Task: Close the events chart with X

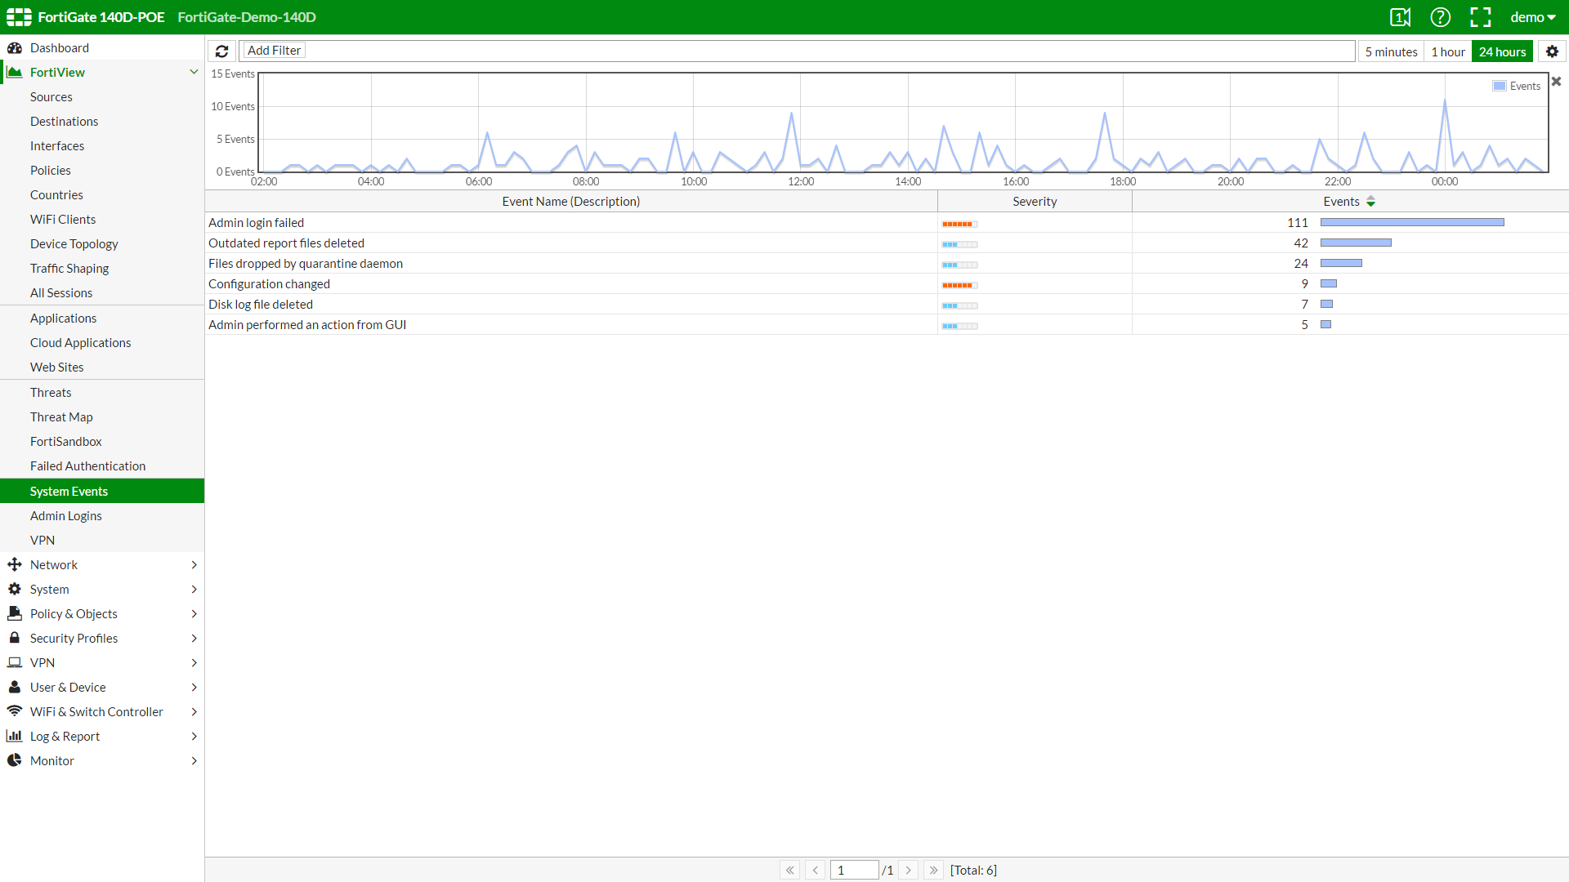Action: click(1556, 82)
